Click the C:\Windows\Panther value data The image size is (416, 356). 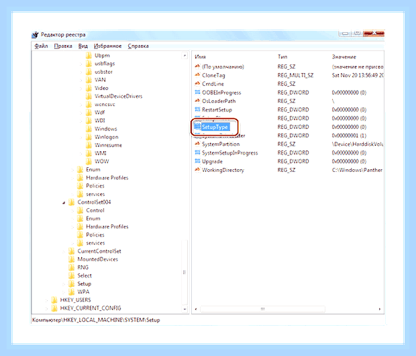(x=357, y=170)
